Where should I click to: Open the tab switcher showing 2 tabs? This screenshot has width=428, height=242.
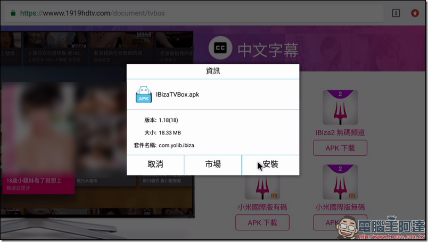click(396, 13)
